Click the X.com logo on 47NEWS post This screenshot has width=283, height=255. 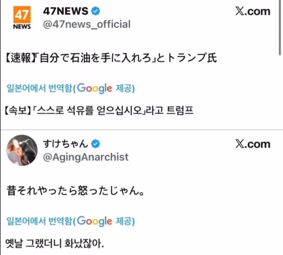[x=252, y=11]
